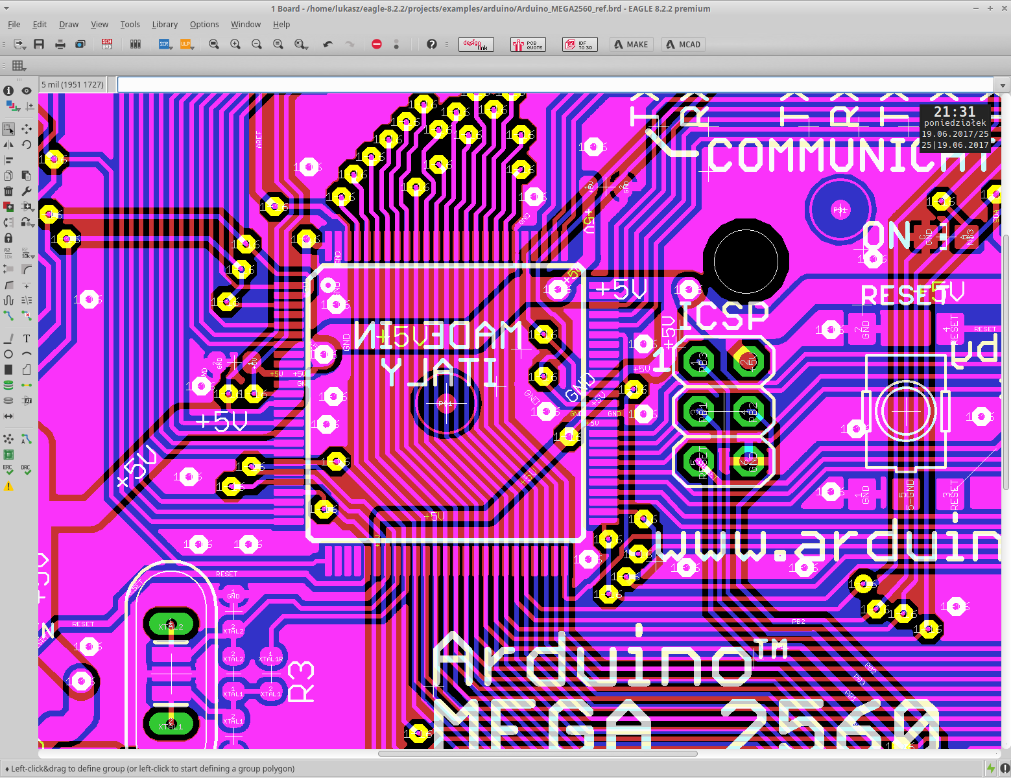Open the Tools menu
The width and height of the screenshot is (1011, 778).
130,25
